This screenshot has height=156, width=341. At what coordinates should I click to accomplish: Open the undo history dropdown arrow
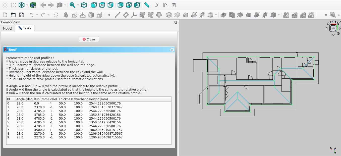pyautogui.click(x=37, y=15)
